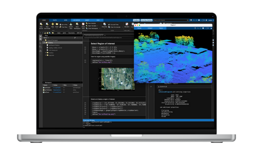Click Documents in the folder path
This screenshot has width=253, height=155.
tap(71, 33)
